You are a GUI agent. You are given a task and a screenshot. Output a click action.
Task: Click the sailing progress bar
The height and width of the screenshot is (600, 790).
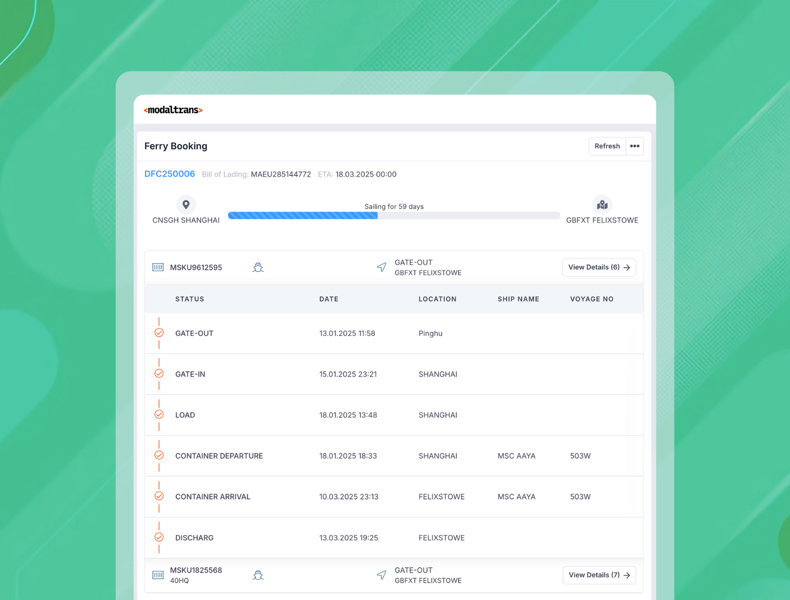click(394, 216)
